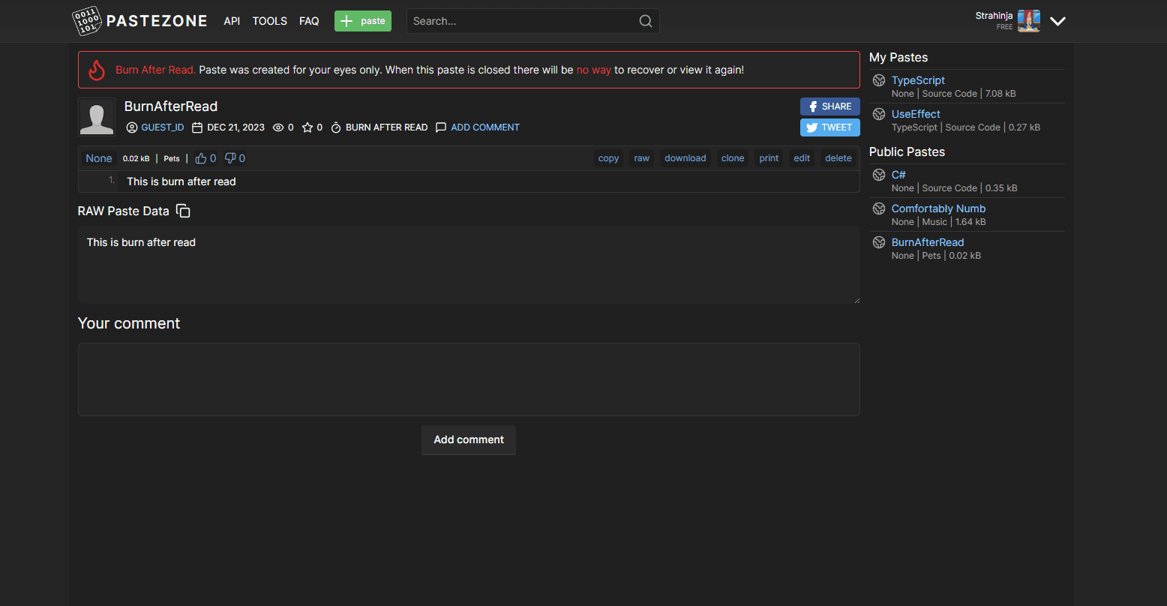Click the Pets category label
Screen dimensions: 1167x606
tap(172, 158)
